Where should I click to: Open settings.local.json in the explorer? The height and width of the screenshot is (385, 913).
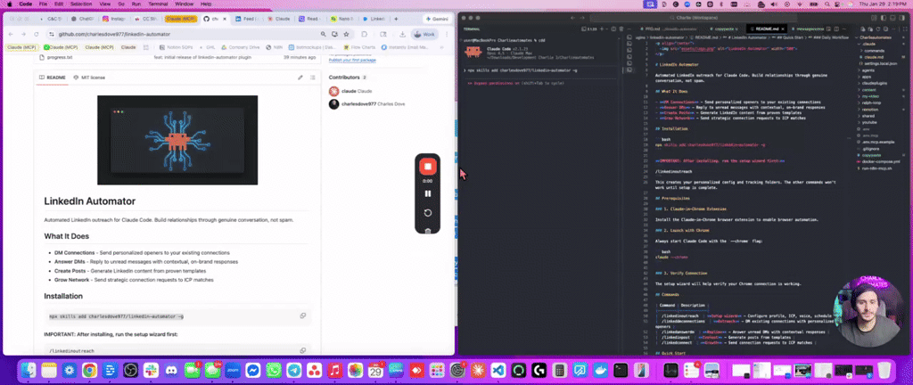click(x=877, y=64)
